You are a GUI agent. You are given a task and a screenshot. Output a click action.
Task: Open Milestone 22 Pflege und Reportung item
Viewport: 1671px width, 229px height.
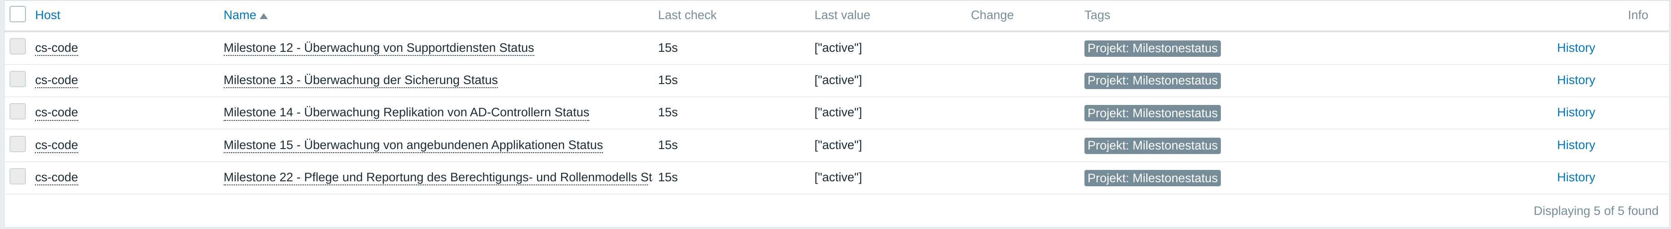click(x=437, y=178)
